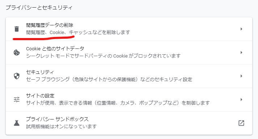Open 閲覧履歴データの削除 title
Image resolution: width=258 pixels, height=139 pixels.
pos(50,25)
